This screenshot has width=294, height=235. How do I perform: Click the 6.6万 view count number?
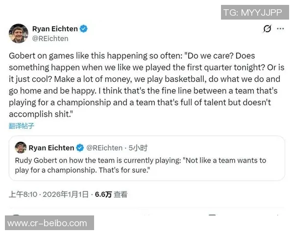click(x=103, y=194)
